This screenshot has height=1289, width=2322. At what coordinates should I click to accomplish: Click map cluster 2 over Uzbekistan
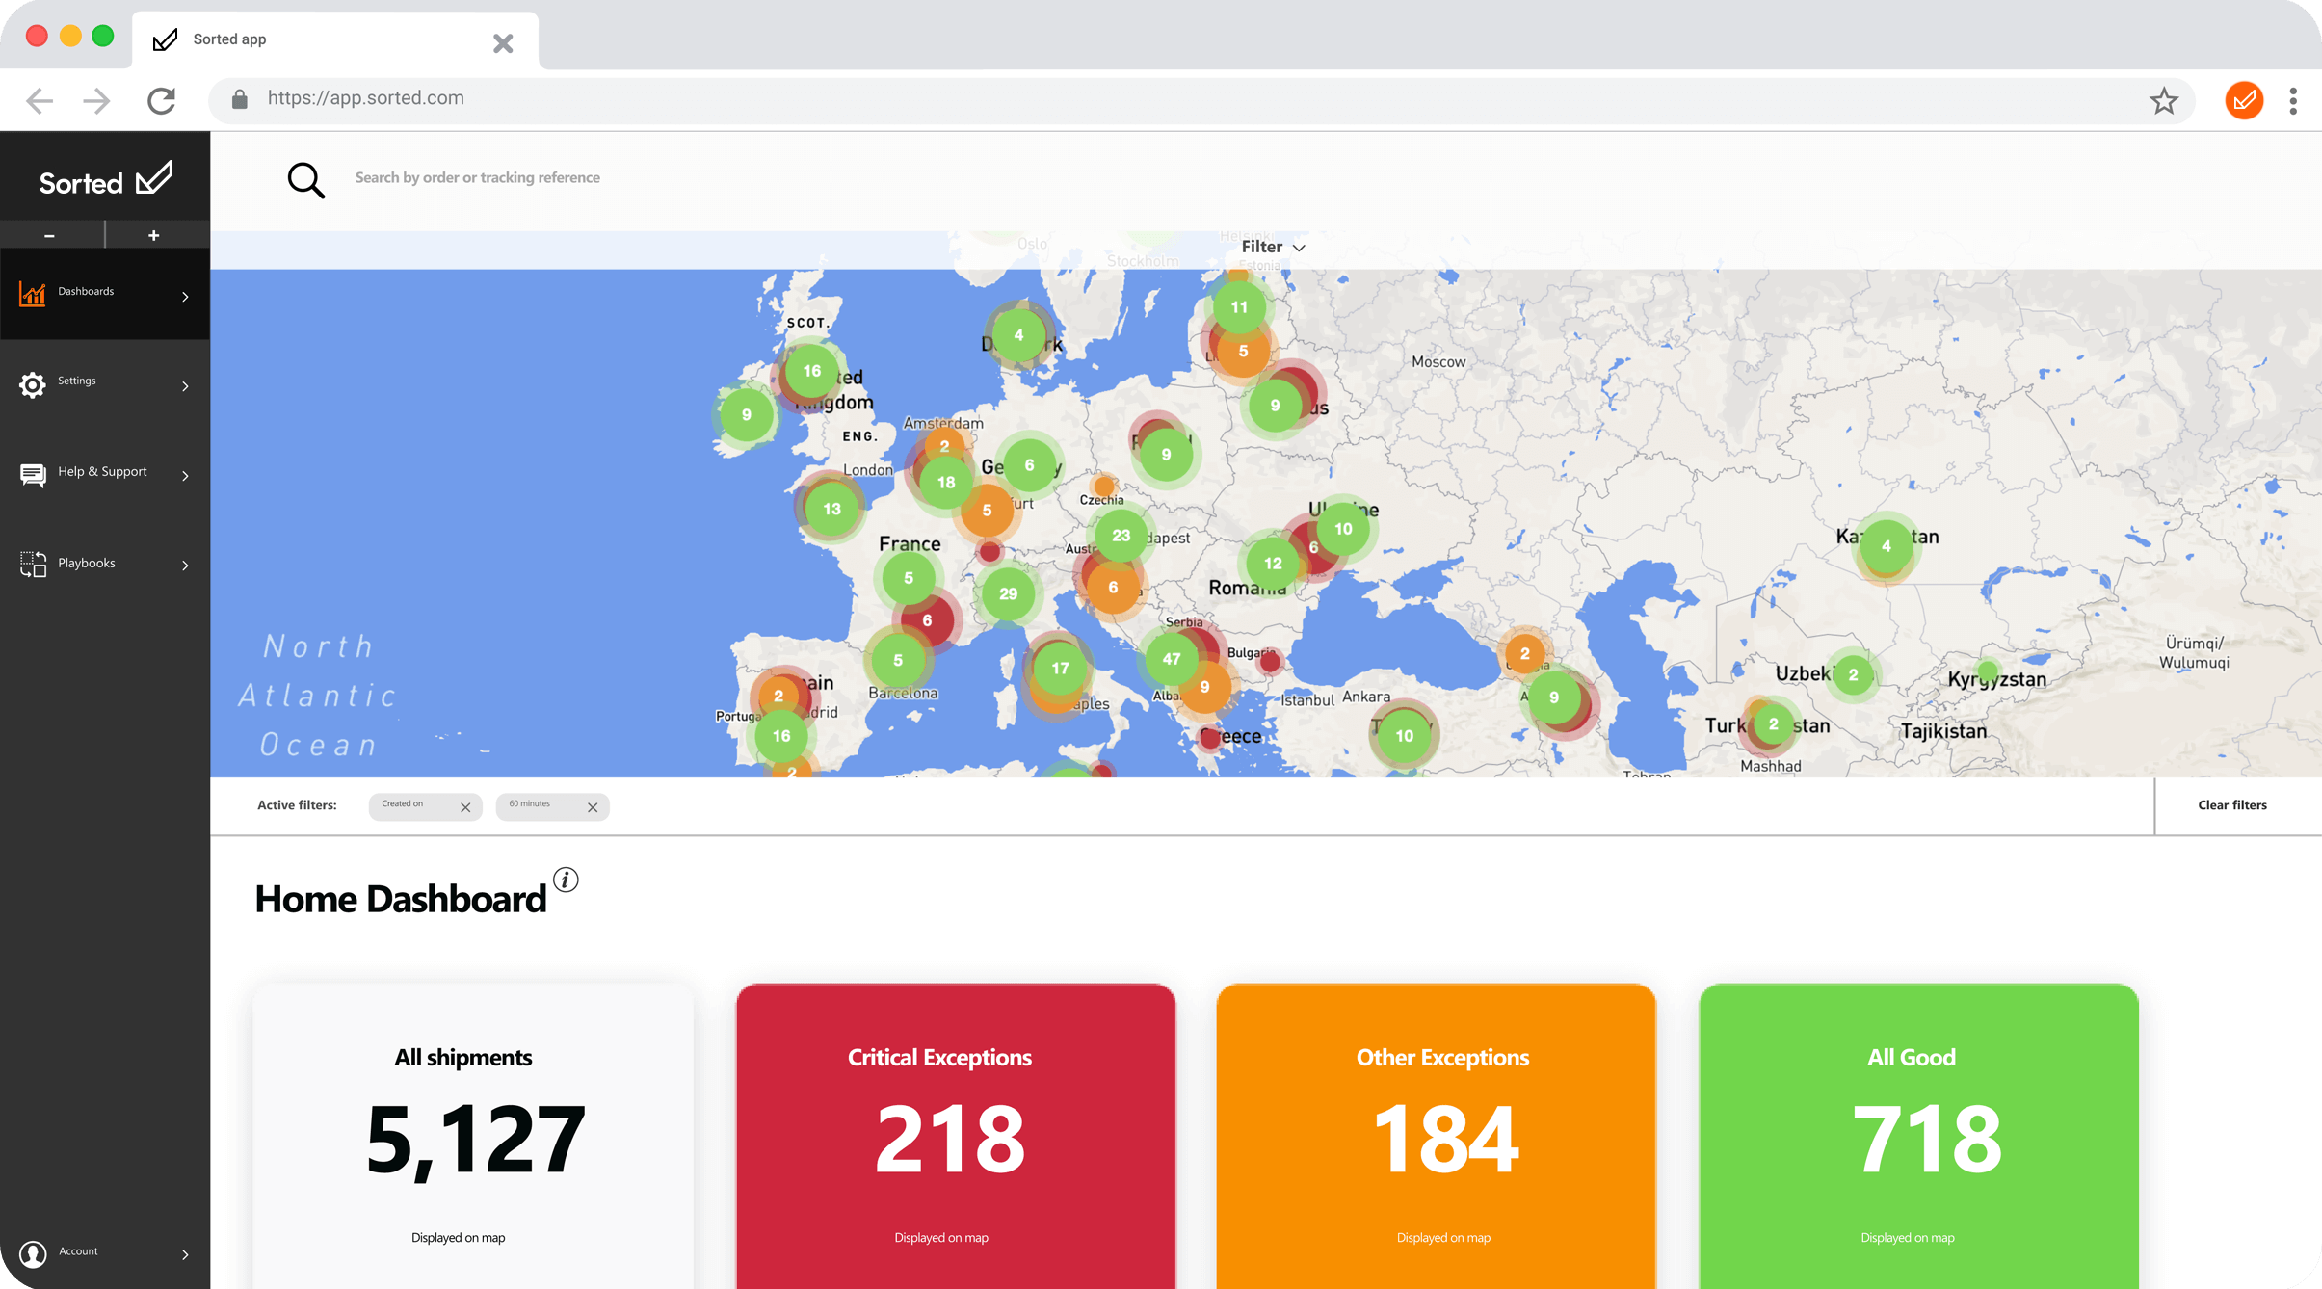[x=1853, y=674]
